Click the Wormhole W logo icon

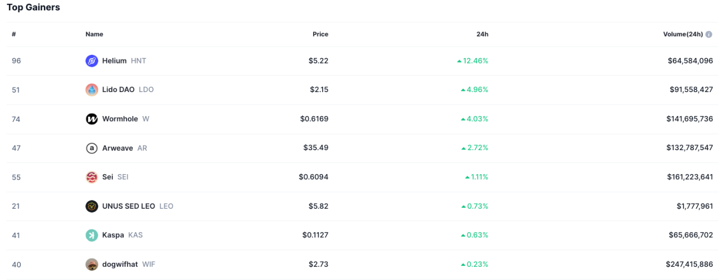[92, 119]
